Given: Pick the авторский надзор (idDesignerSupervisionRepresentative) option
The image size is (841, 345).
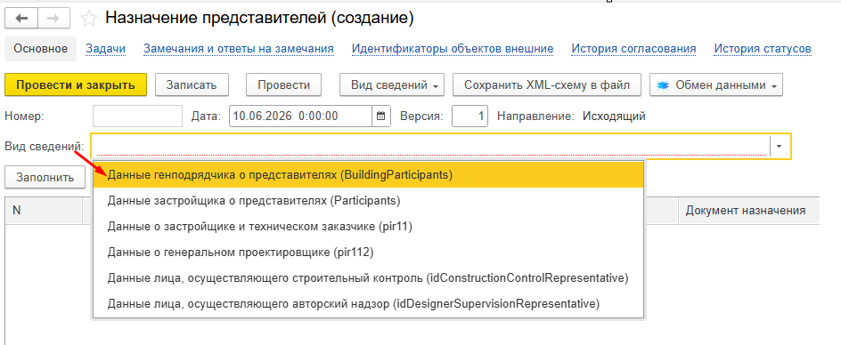Looking at the screenshot, I should (x=369, y=304).
